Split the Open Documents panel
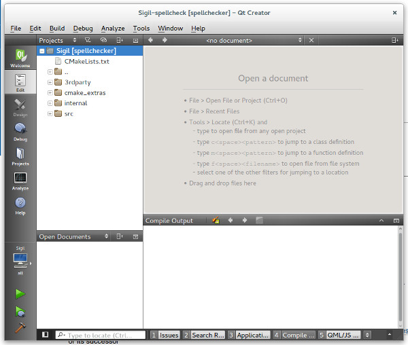408x345 pixels. coord(120,236)
